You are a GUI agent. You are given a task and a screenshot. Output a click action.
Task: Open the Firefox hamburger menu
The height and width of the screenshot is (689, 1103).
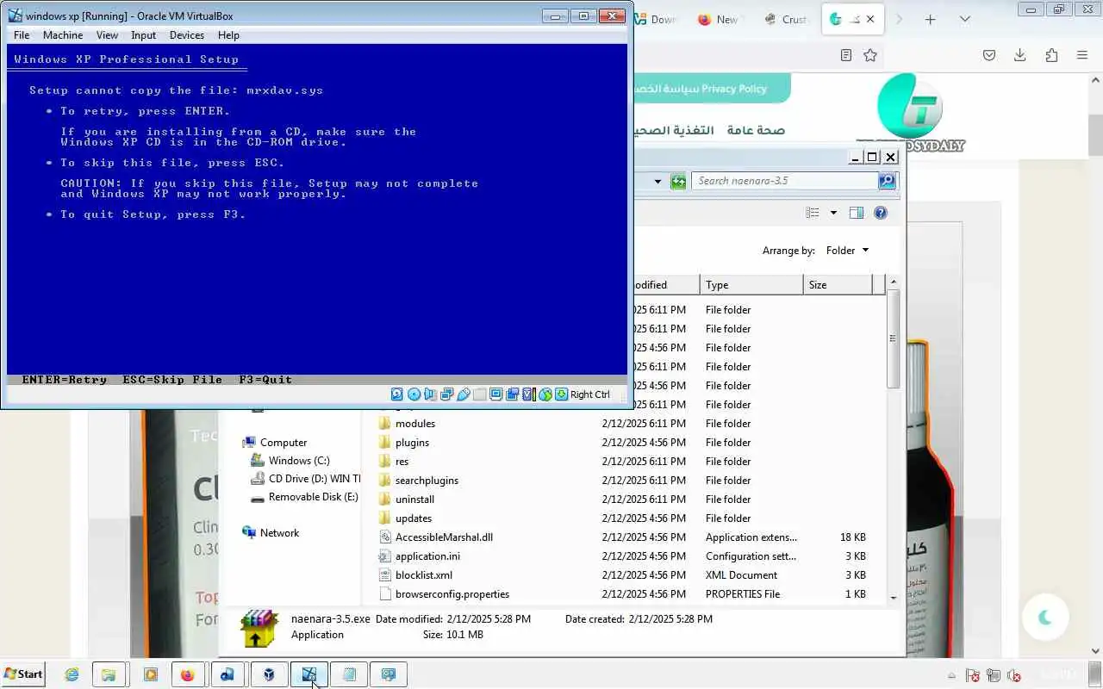[1082, 55]
